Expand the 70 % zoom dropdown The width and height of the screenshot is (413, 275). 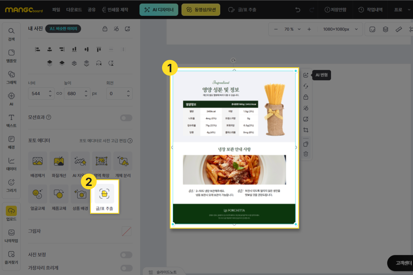pyautogui.click(x=299, y=29)
